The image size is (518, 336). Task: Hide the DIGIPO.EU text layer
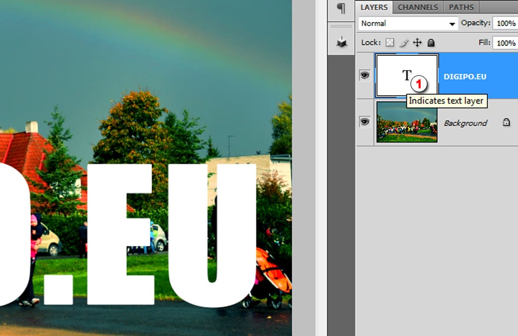(x=364, y=75)
